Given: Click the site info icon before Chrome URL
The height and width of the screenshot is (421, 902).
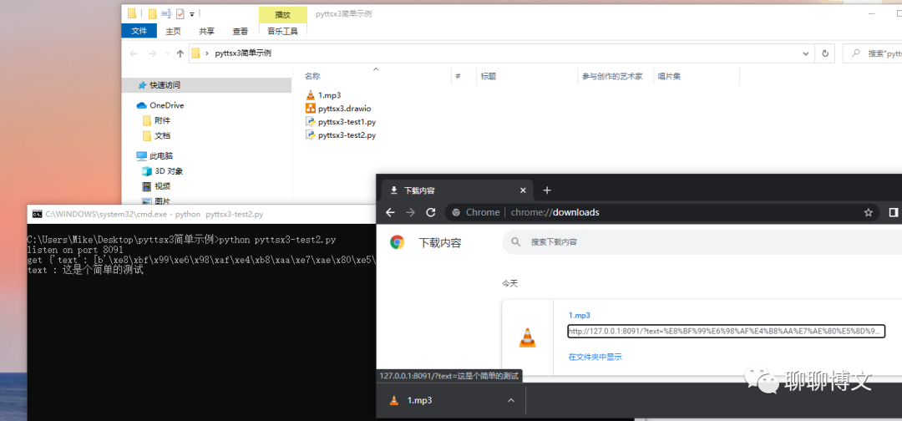Looking at the screenshot, I should (x=456, y=212).
